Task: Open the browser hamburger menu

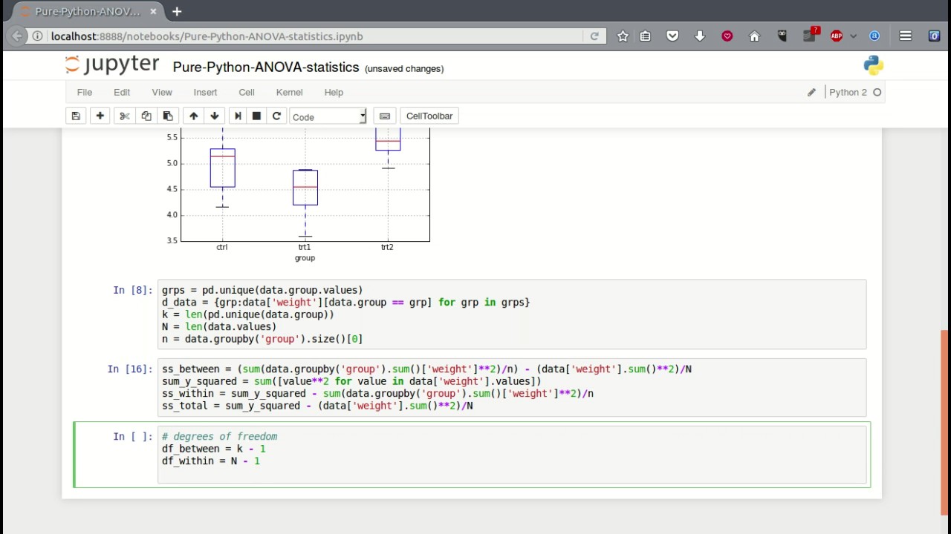Action: pos(905,36)
